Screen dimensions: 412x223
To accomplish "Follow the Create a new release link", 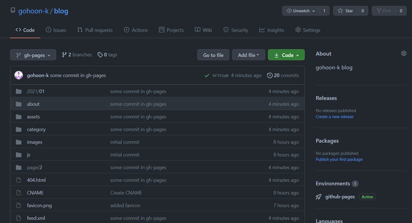I will (334, 117).
